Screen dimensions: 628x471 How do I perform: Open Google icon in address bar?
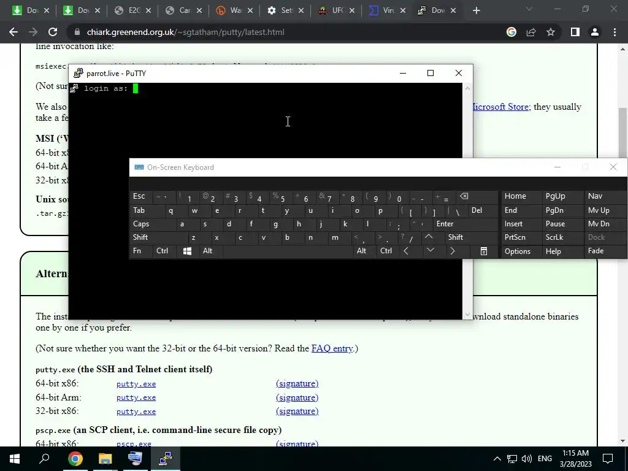click(x=511, y=32)
